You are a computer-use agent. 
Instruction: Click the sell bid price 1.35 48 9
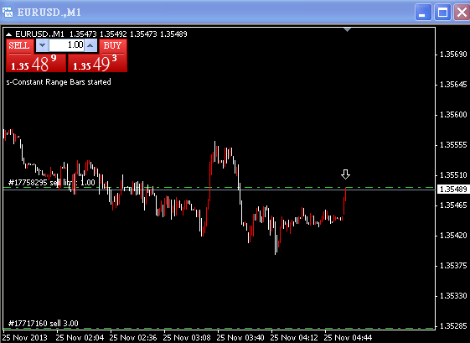pyautogui.click(x=36, y=64)
